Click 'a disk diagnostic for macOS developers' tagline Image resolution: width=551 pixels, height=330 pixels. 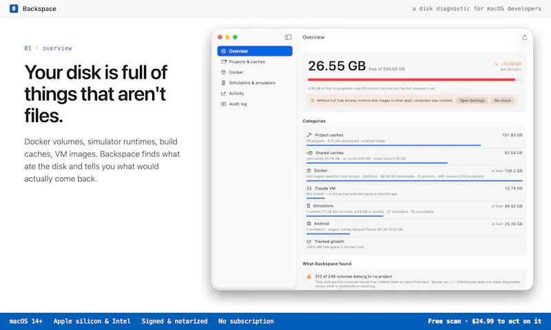point(477,8)
